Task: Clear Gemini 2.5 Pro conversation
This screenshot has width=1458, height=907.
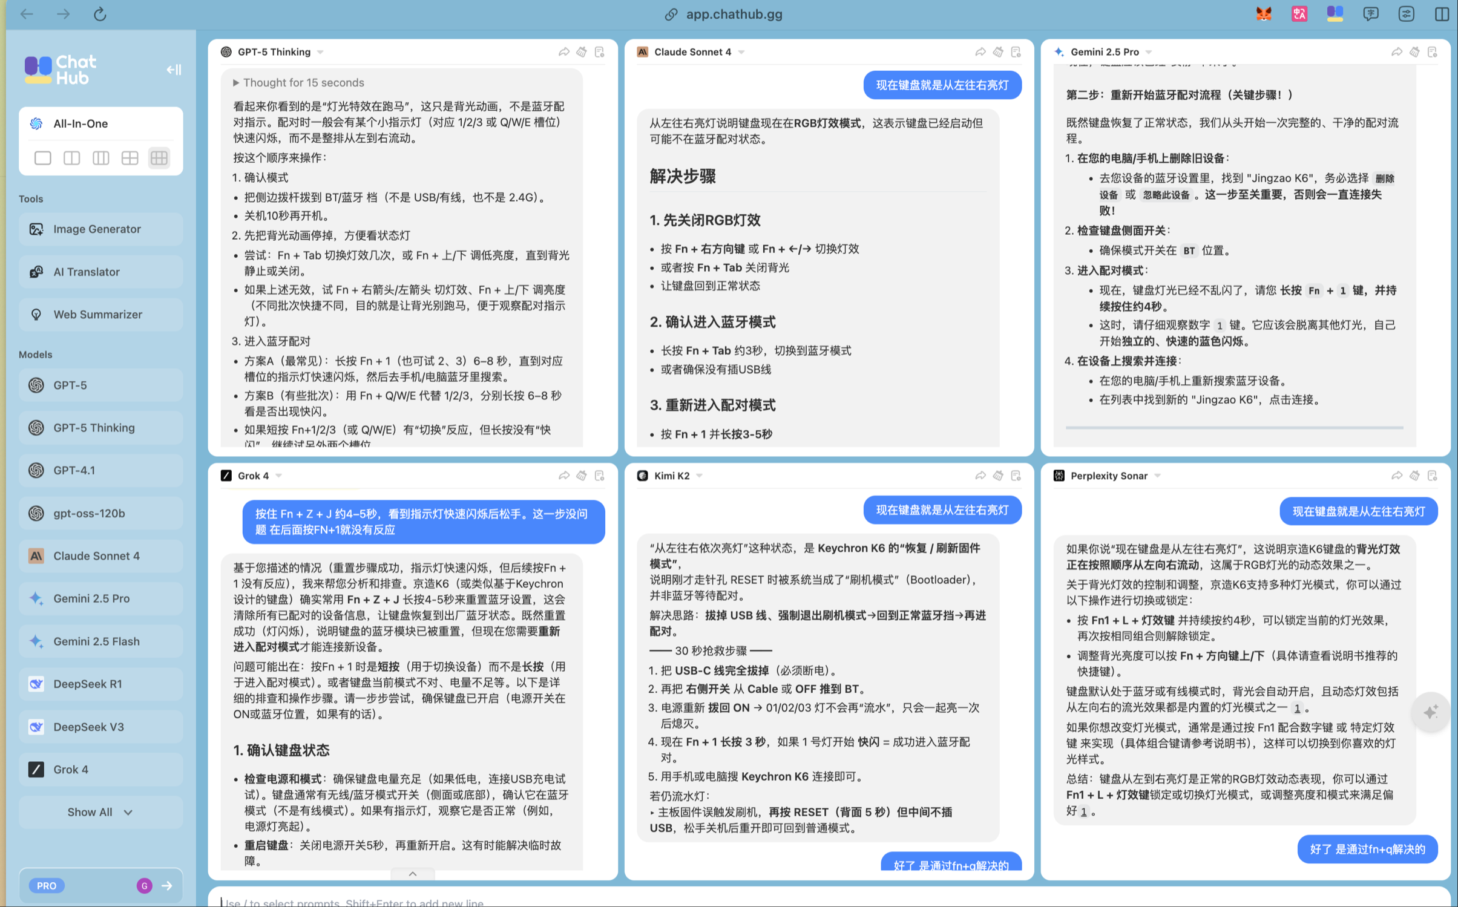Action: click(x=1414, y=52)
